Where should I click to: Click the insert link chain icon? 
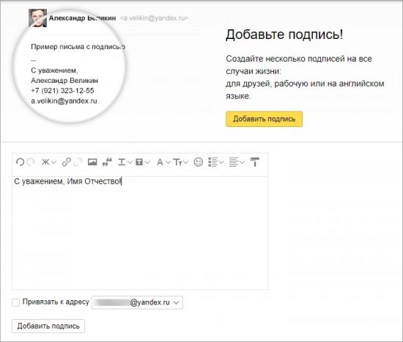pos(66,162)
